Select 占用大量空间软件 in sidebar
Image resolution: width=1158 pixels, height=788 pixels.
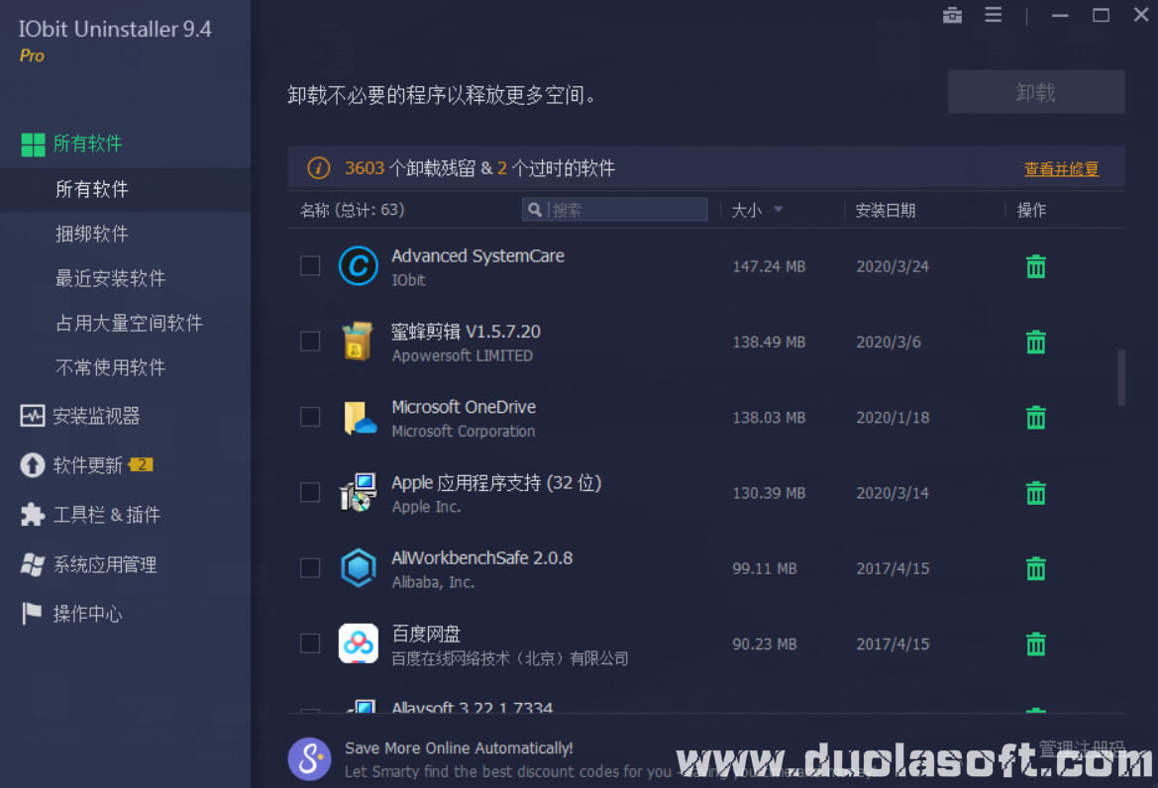click(129, 323)
